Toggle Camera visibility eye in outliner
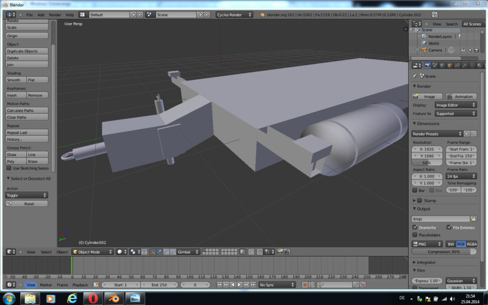Viewport: 488px width, 305px height. coord(463,50)
